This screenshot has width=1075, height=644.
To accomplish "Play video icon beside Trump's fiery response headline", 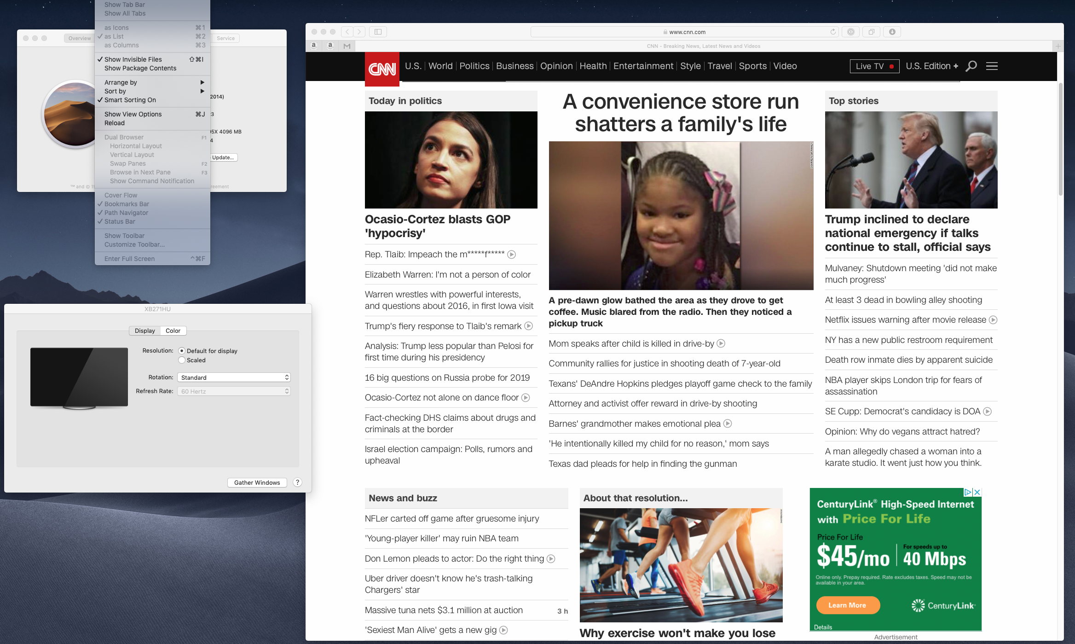I will tap(529, 326).
